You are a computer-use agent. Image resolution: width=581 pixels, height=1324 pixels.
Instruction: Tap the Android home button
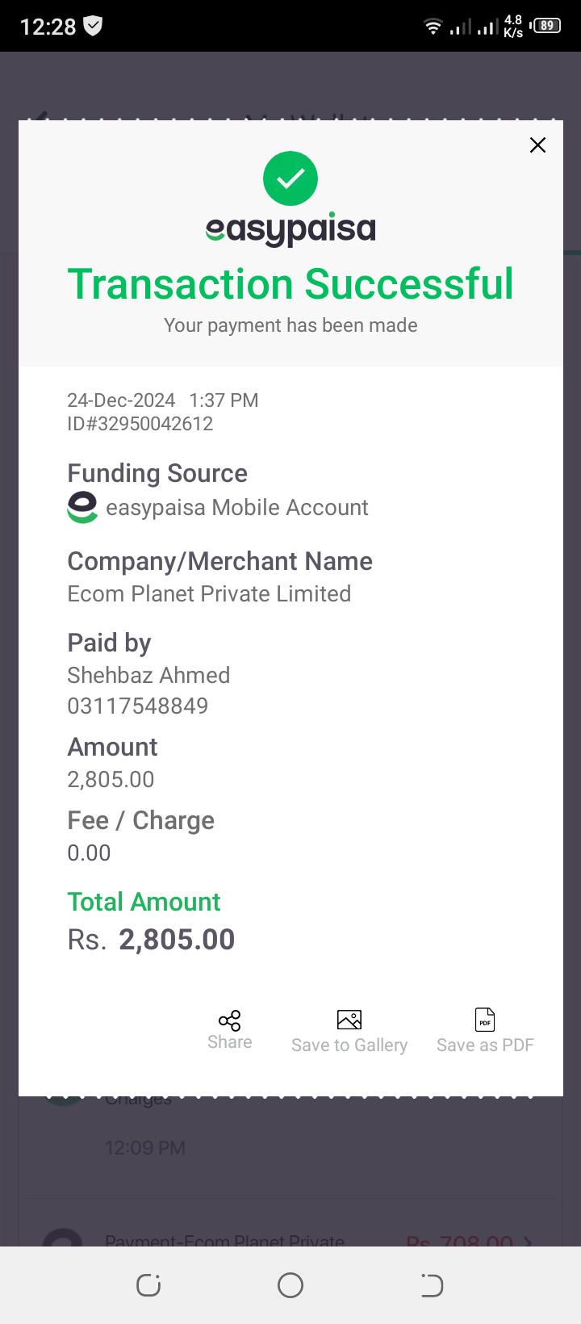290,1285
